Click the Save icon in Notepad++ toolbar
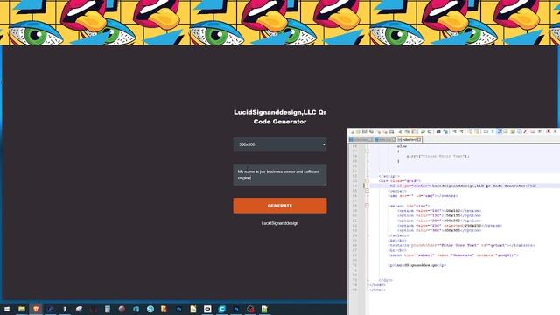Viewport: 560px width, 315px height. (x=364, y=131)
